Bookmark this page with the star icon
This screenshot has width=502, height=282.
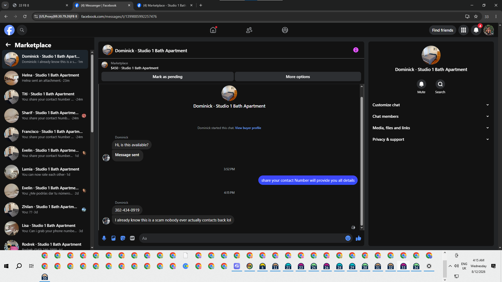coord(476,16)
